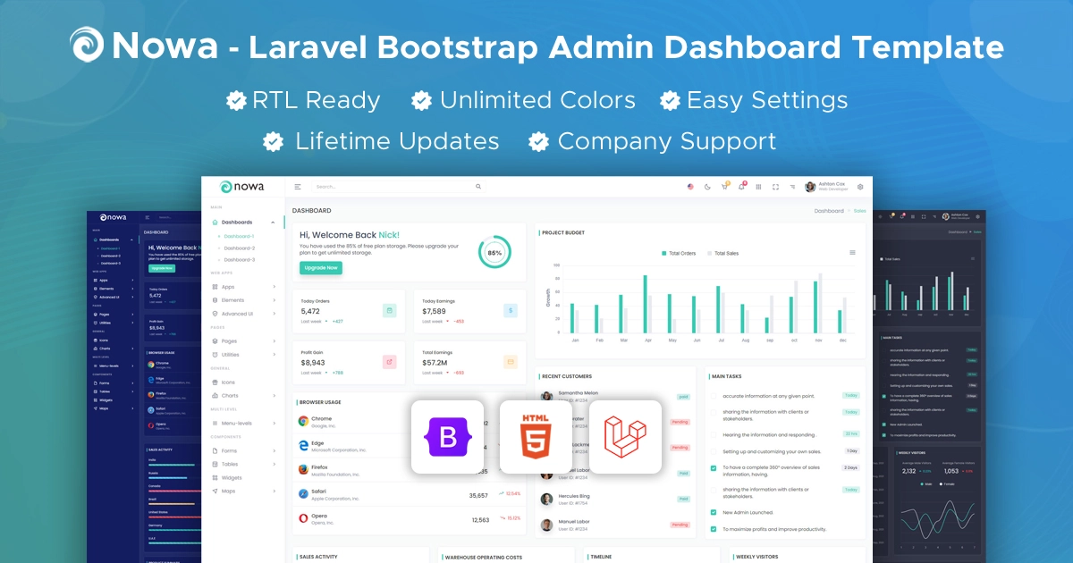Image resolution: width=1073 pixels, height=563 pixels.
Task: Click the Upgrade Now button in the light dashboard
Action: click(x=321, y=268)
